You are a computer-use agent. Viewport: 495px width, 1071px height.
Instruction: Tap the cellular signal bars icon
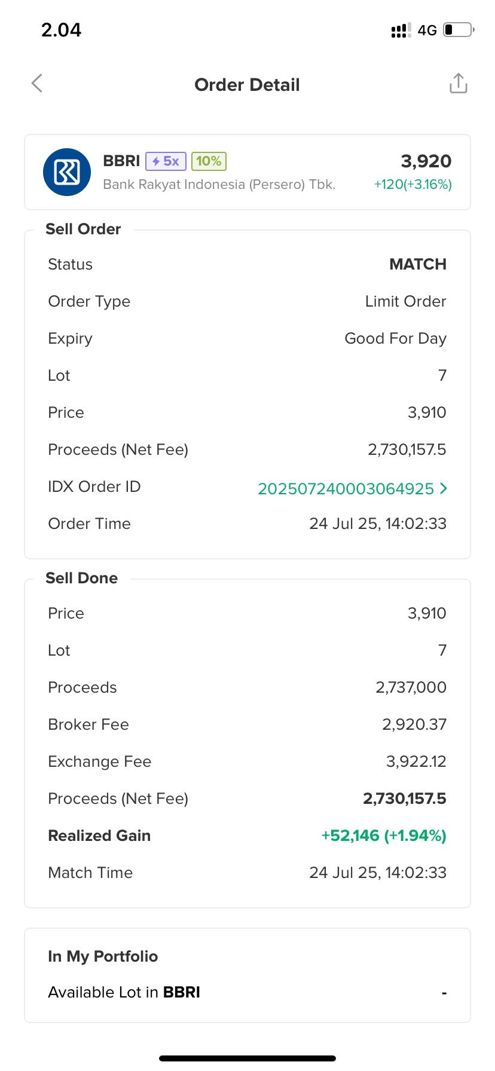(x=401, y=30)
